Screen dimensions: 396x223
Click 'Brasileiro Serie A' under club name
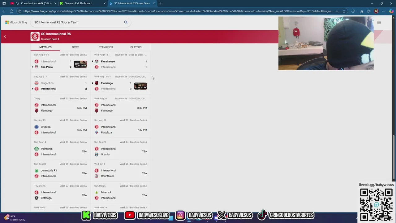pos(50,39)
